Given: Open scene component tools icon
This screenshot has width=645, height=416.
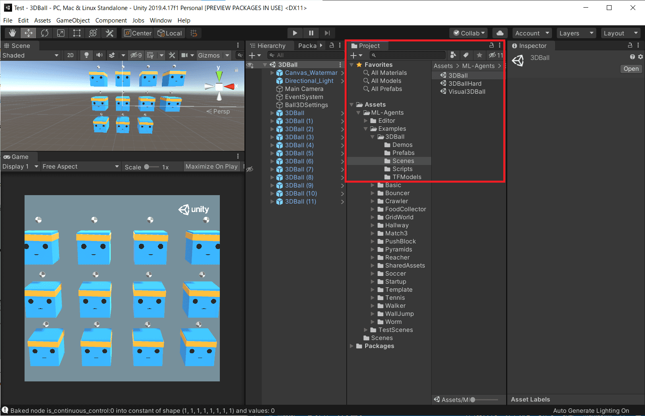Looking at the screenshot, I should [x=172, y=55].
